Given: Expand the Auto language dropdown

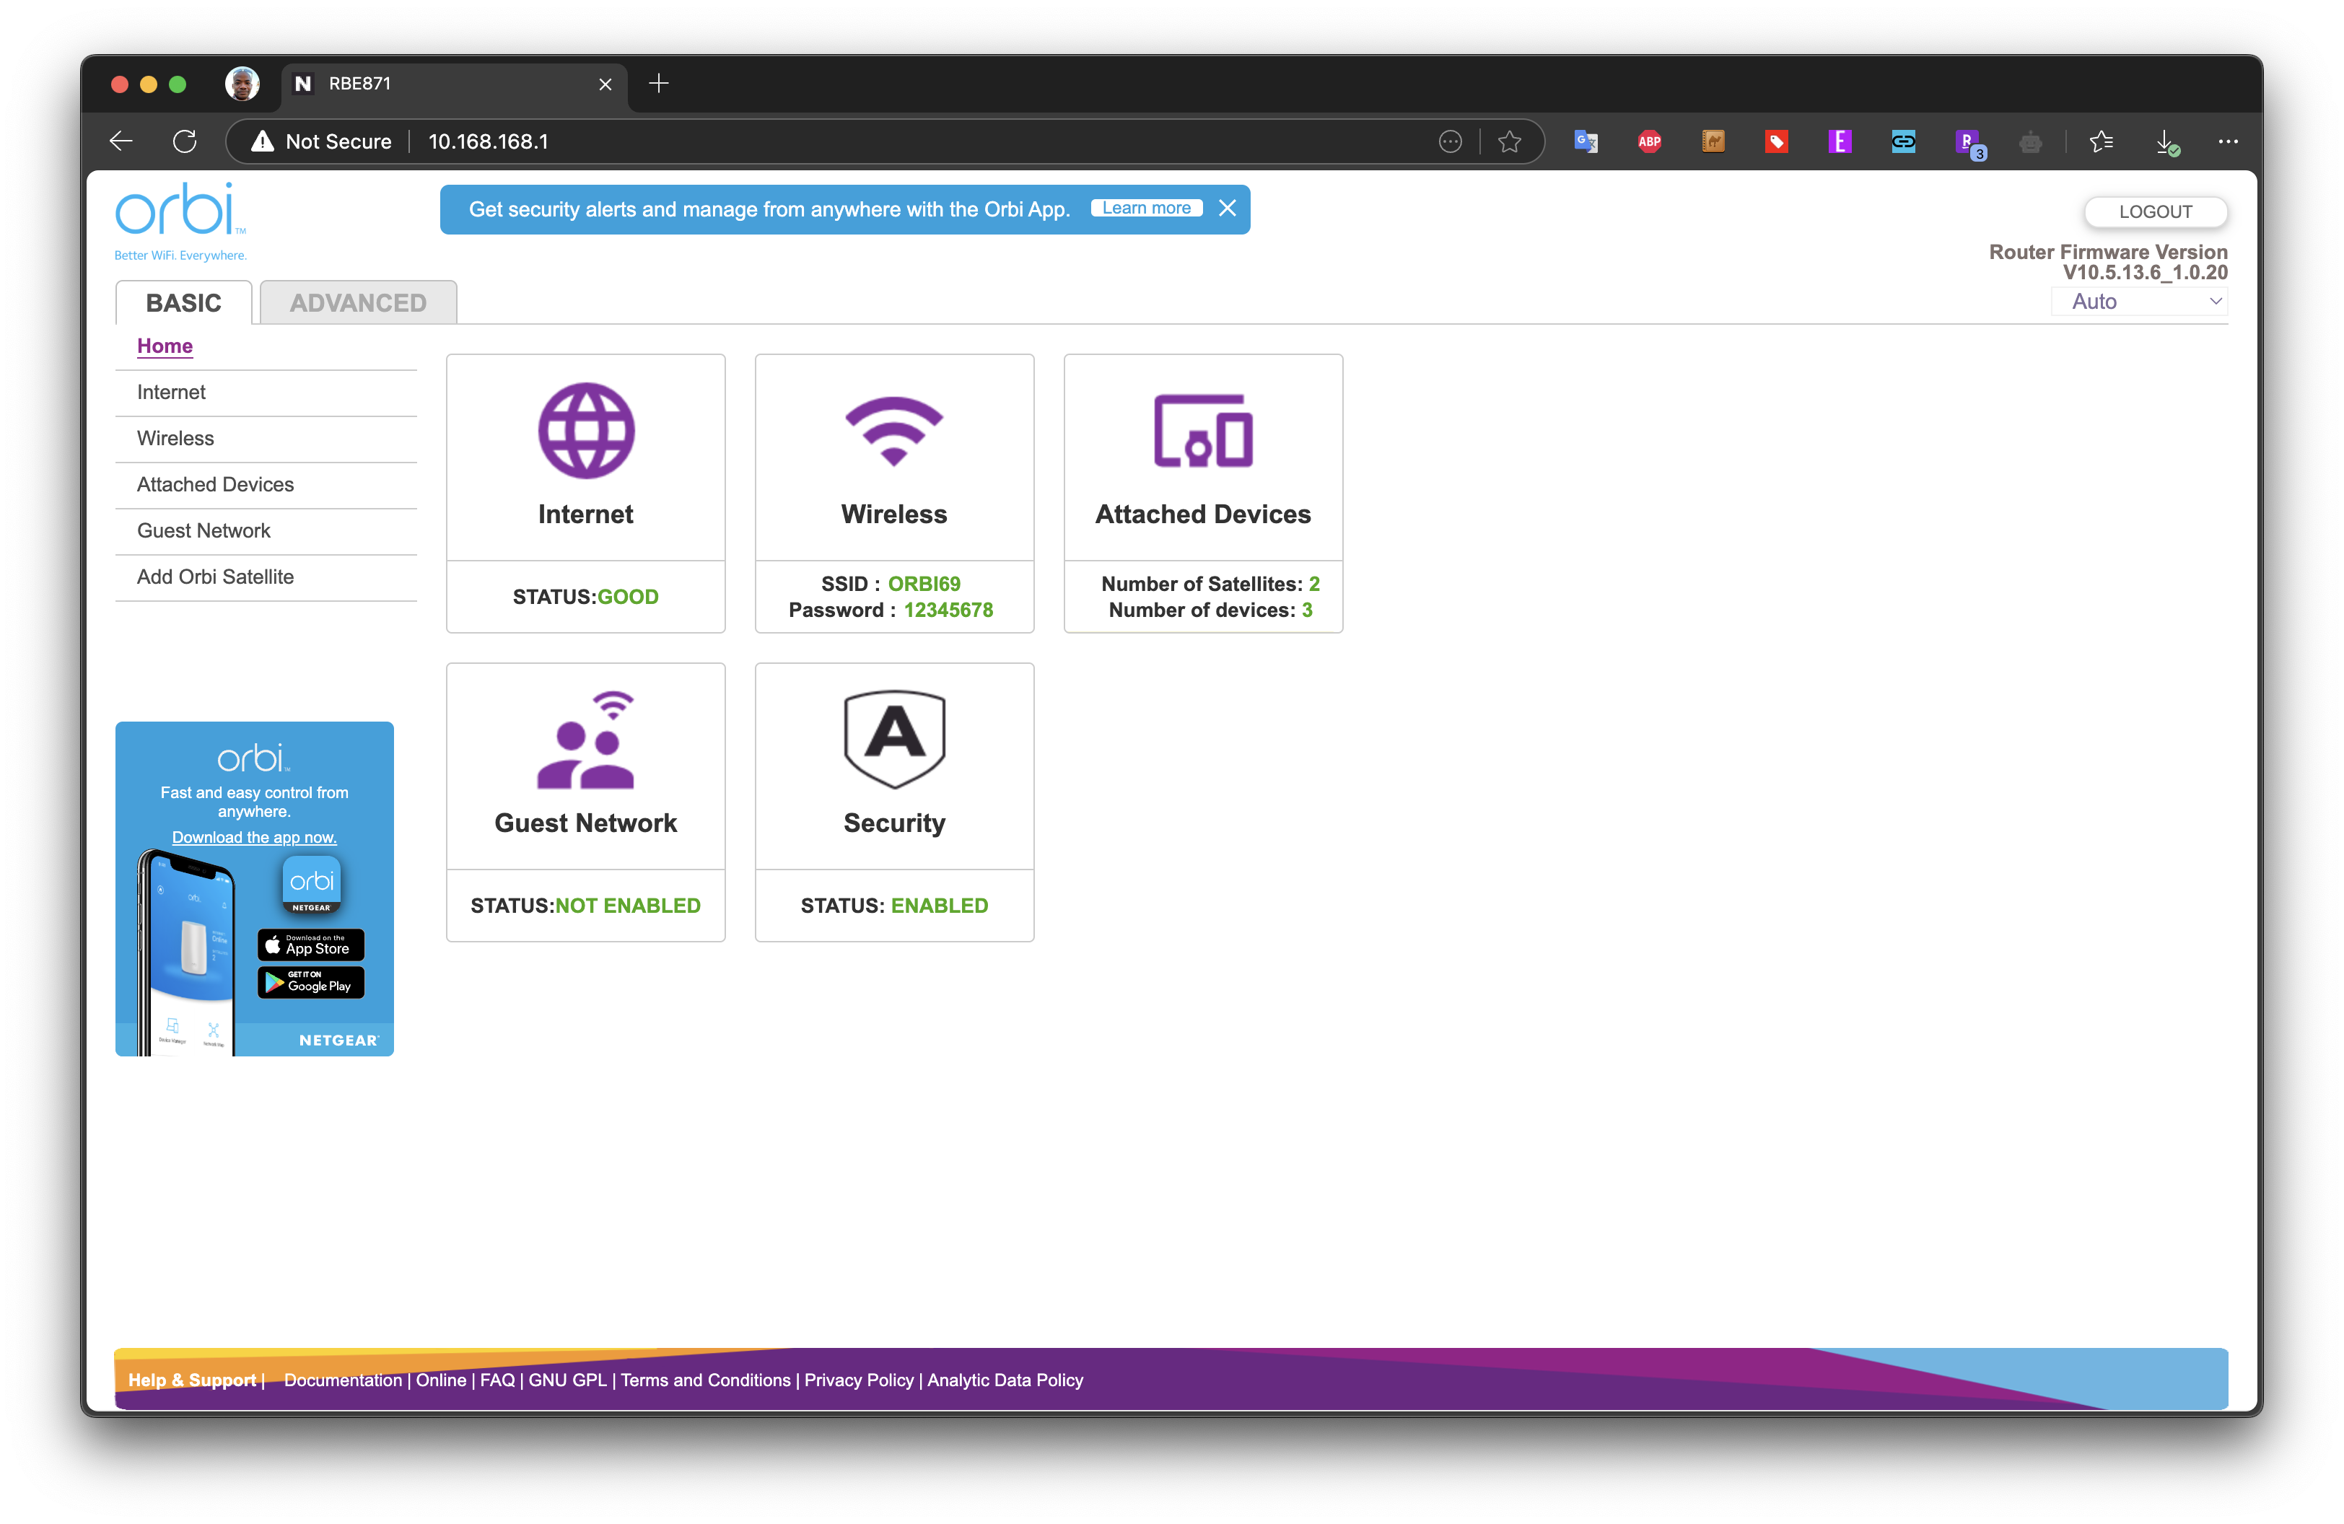Looking at the screenshot, I should [x=2139, y=301].
